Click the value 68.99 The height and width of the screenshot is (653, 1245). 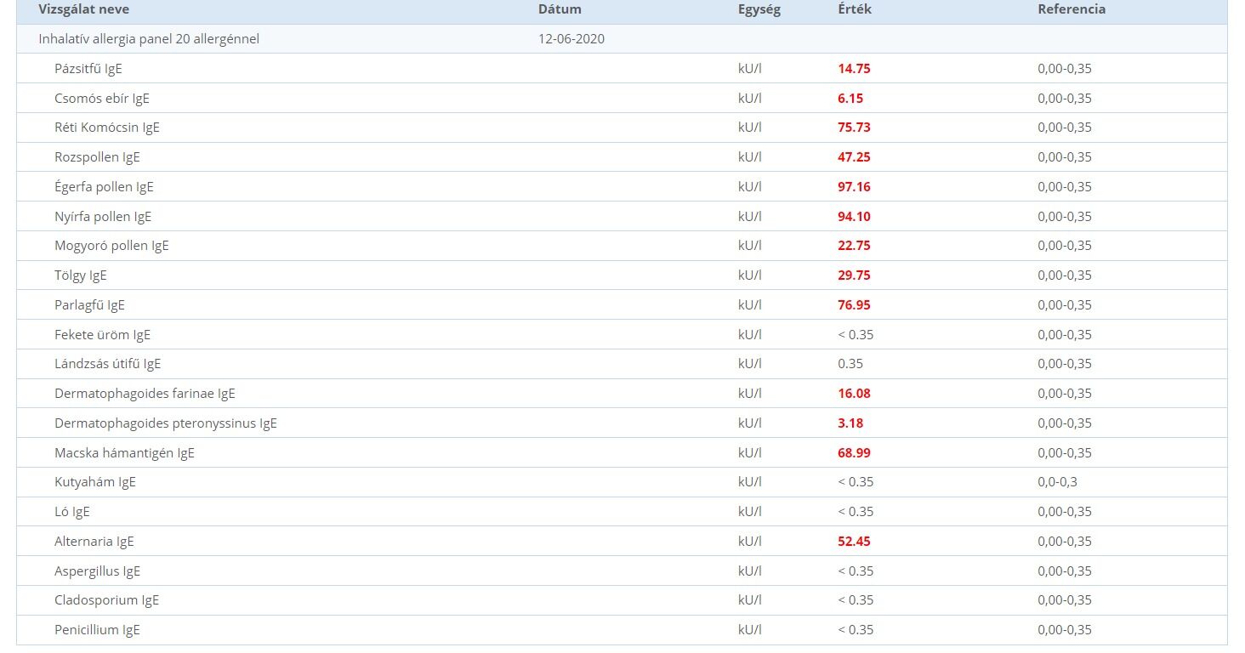point(854,453)
